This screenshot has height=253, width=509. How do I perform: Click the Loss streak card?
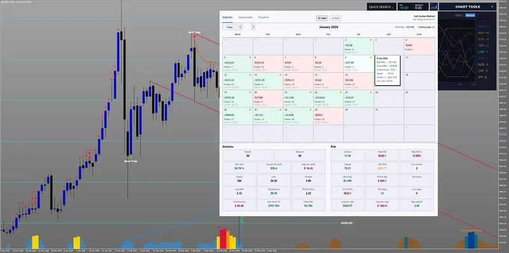417,168
